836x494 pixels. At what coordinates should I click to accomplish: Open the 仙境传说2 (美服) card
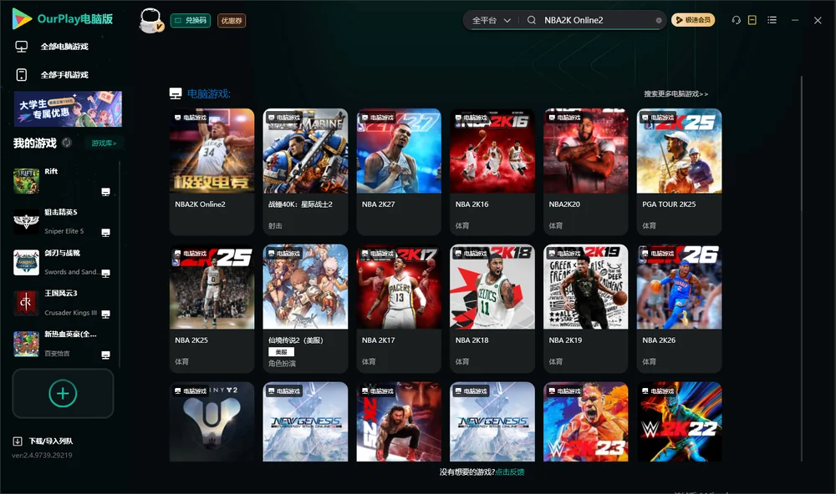click(305, 308)
